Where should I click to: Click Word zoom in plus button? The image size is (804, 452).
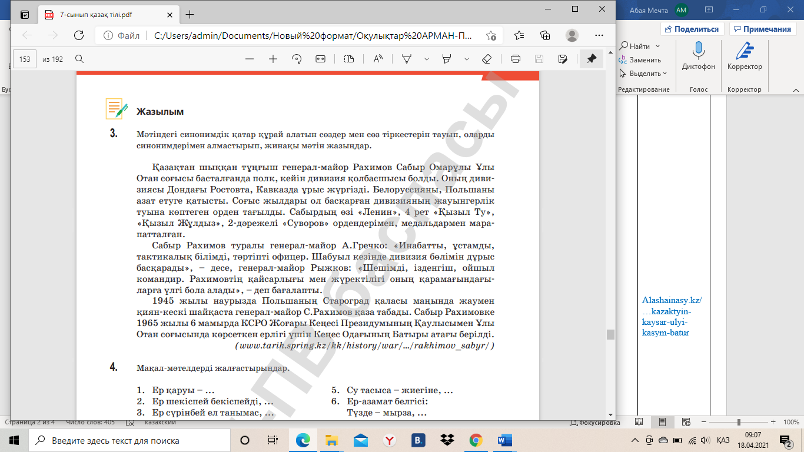click(772, 423)
